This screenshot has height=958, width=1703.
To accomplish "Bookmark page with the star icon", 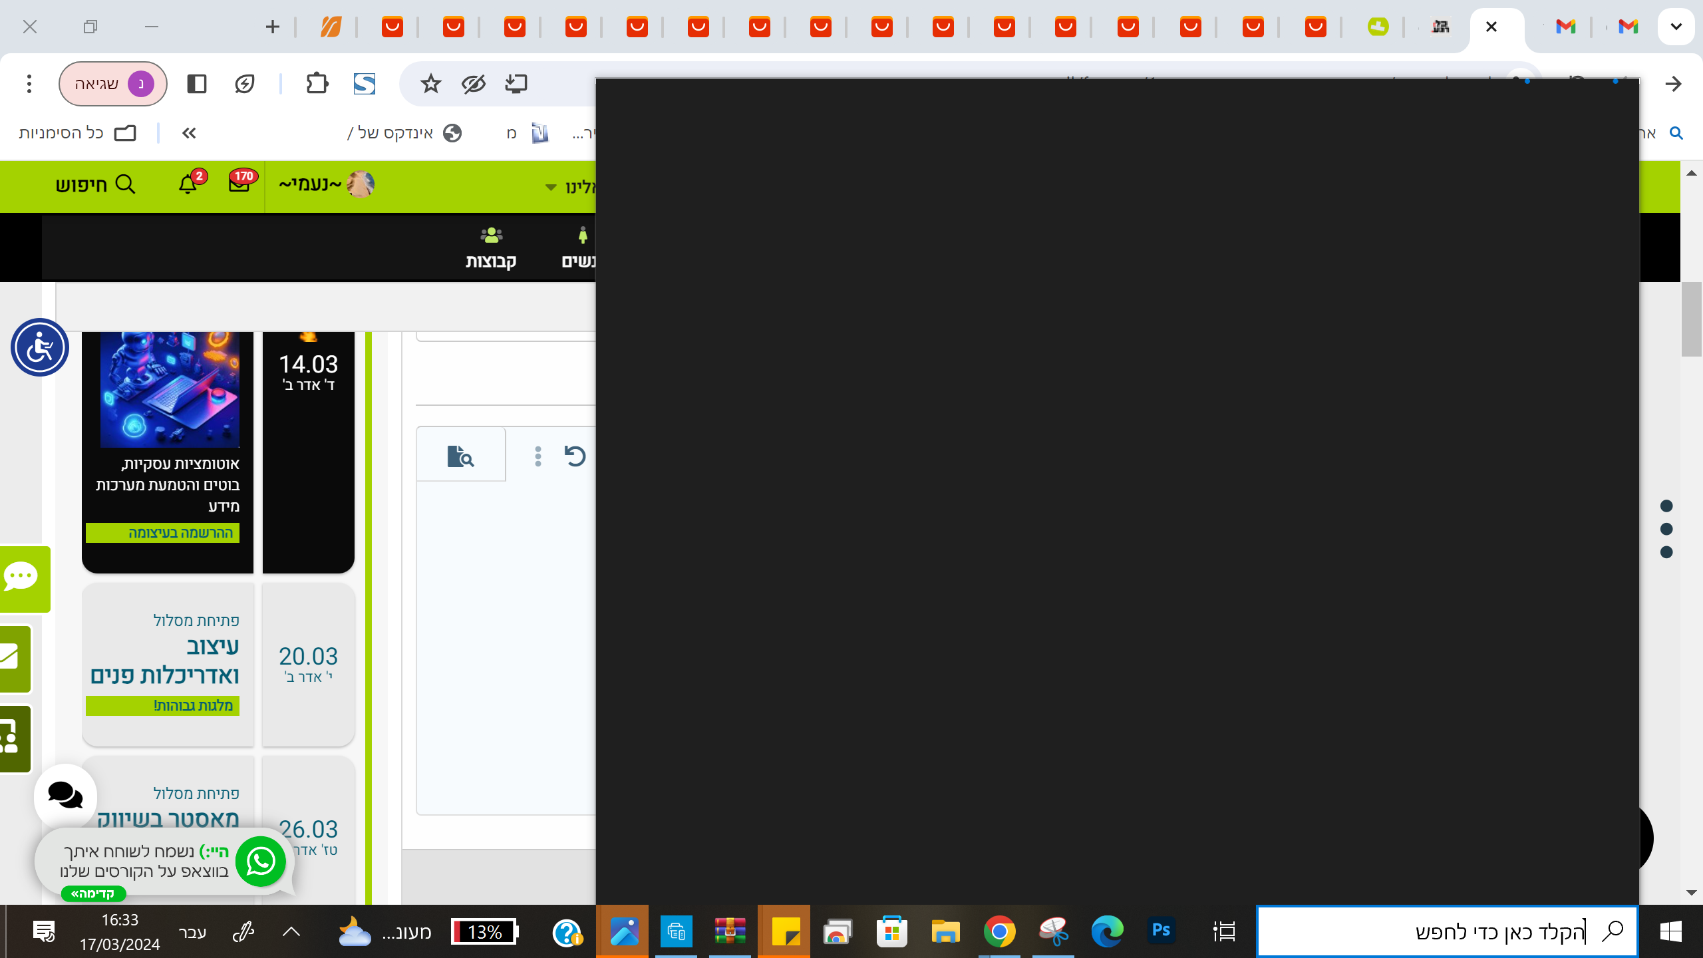I will coord(430,84).
